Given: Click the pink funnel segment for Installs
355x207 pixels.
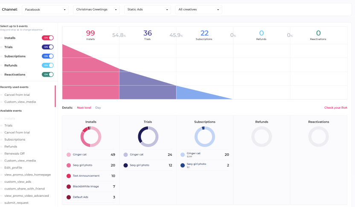Looking at the screenshot, I should point(90,79).
